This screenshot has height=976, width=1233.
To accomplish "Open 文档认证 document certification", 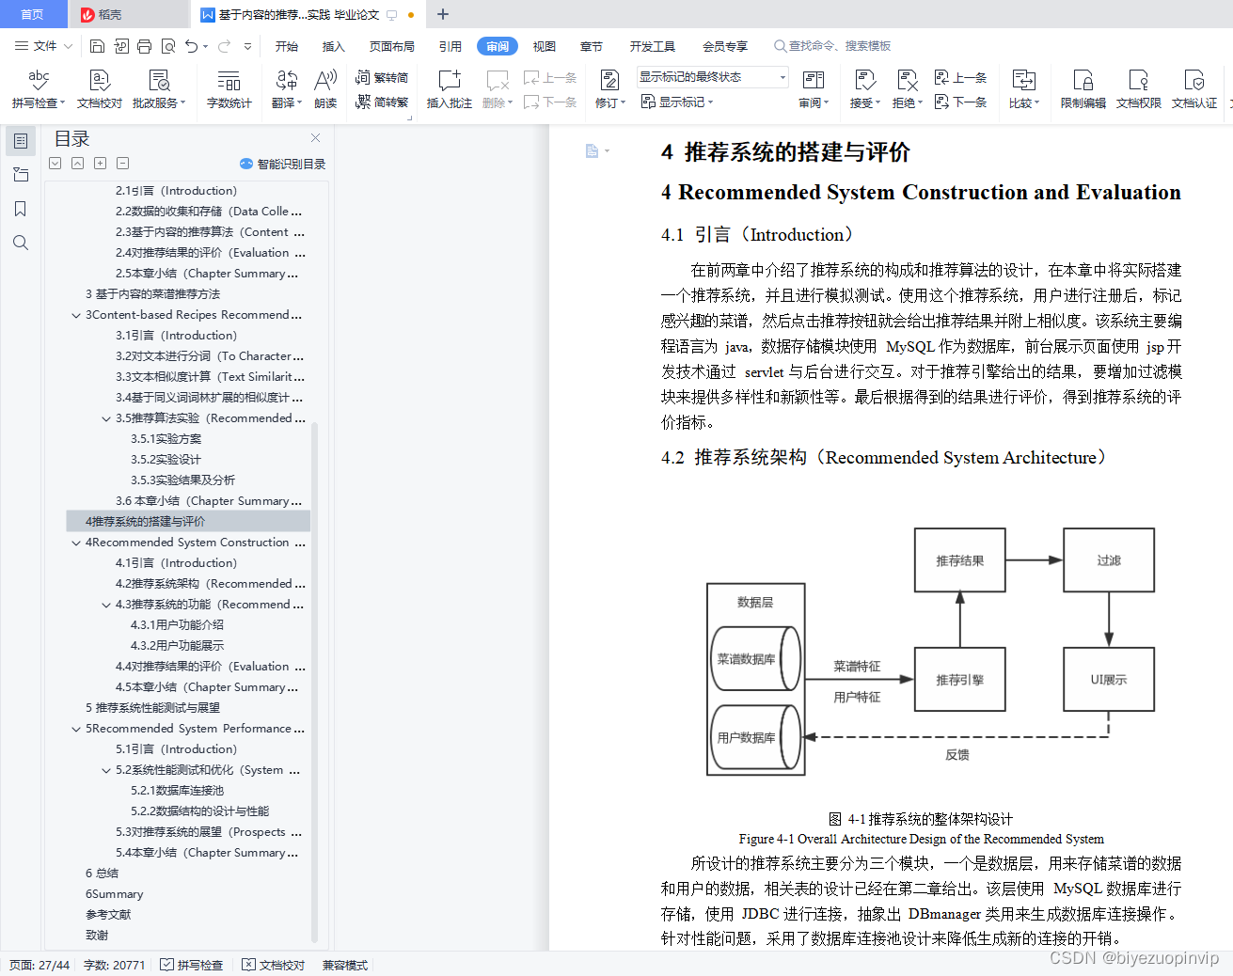I will point(1194,89).
